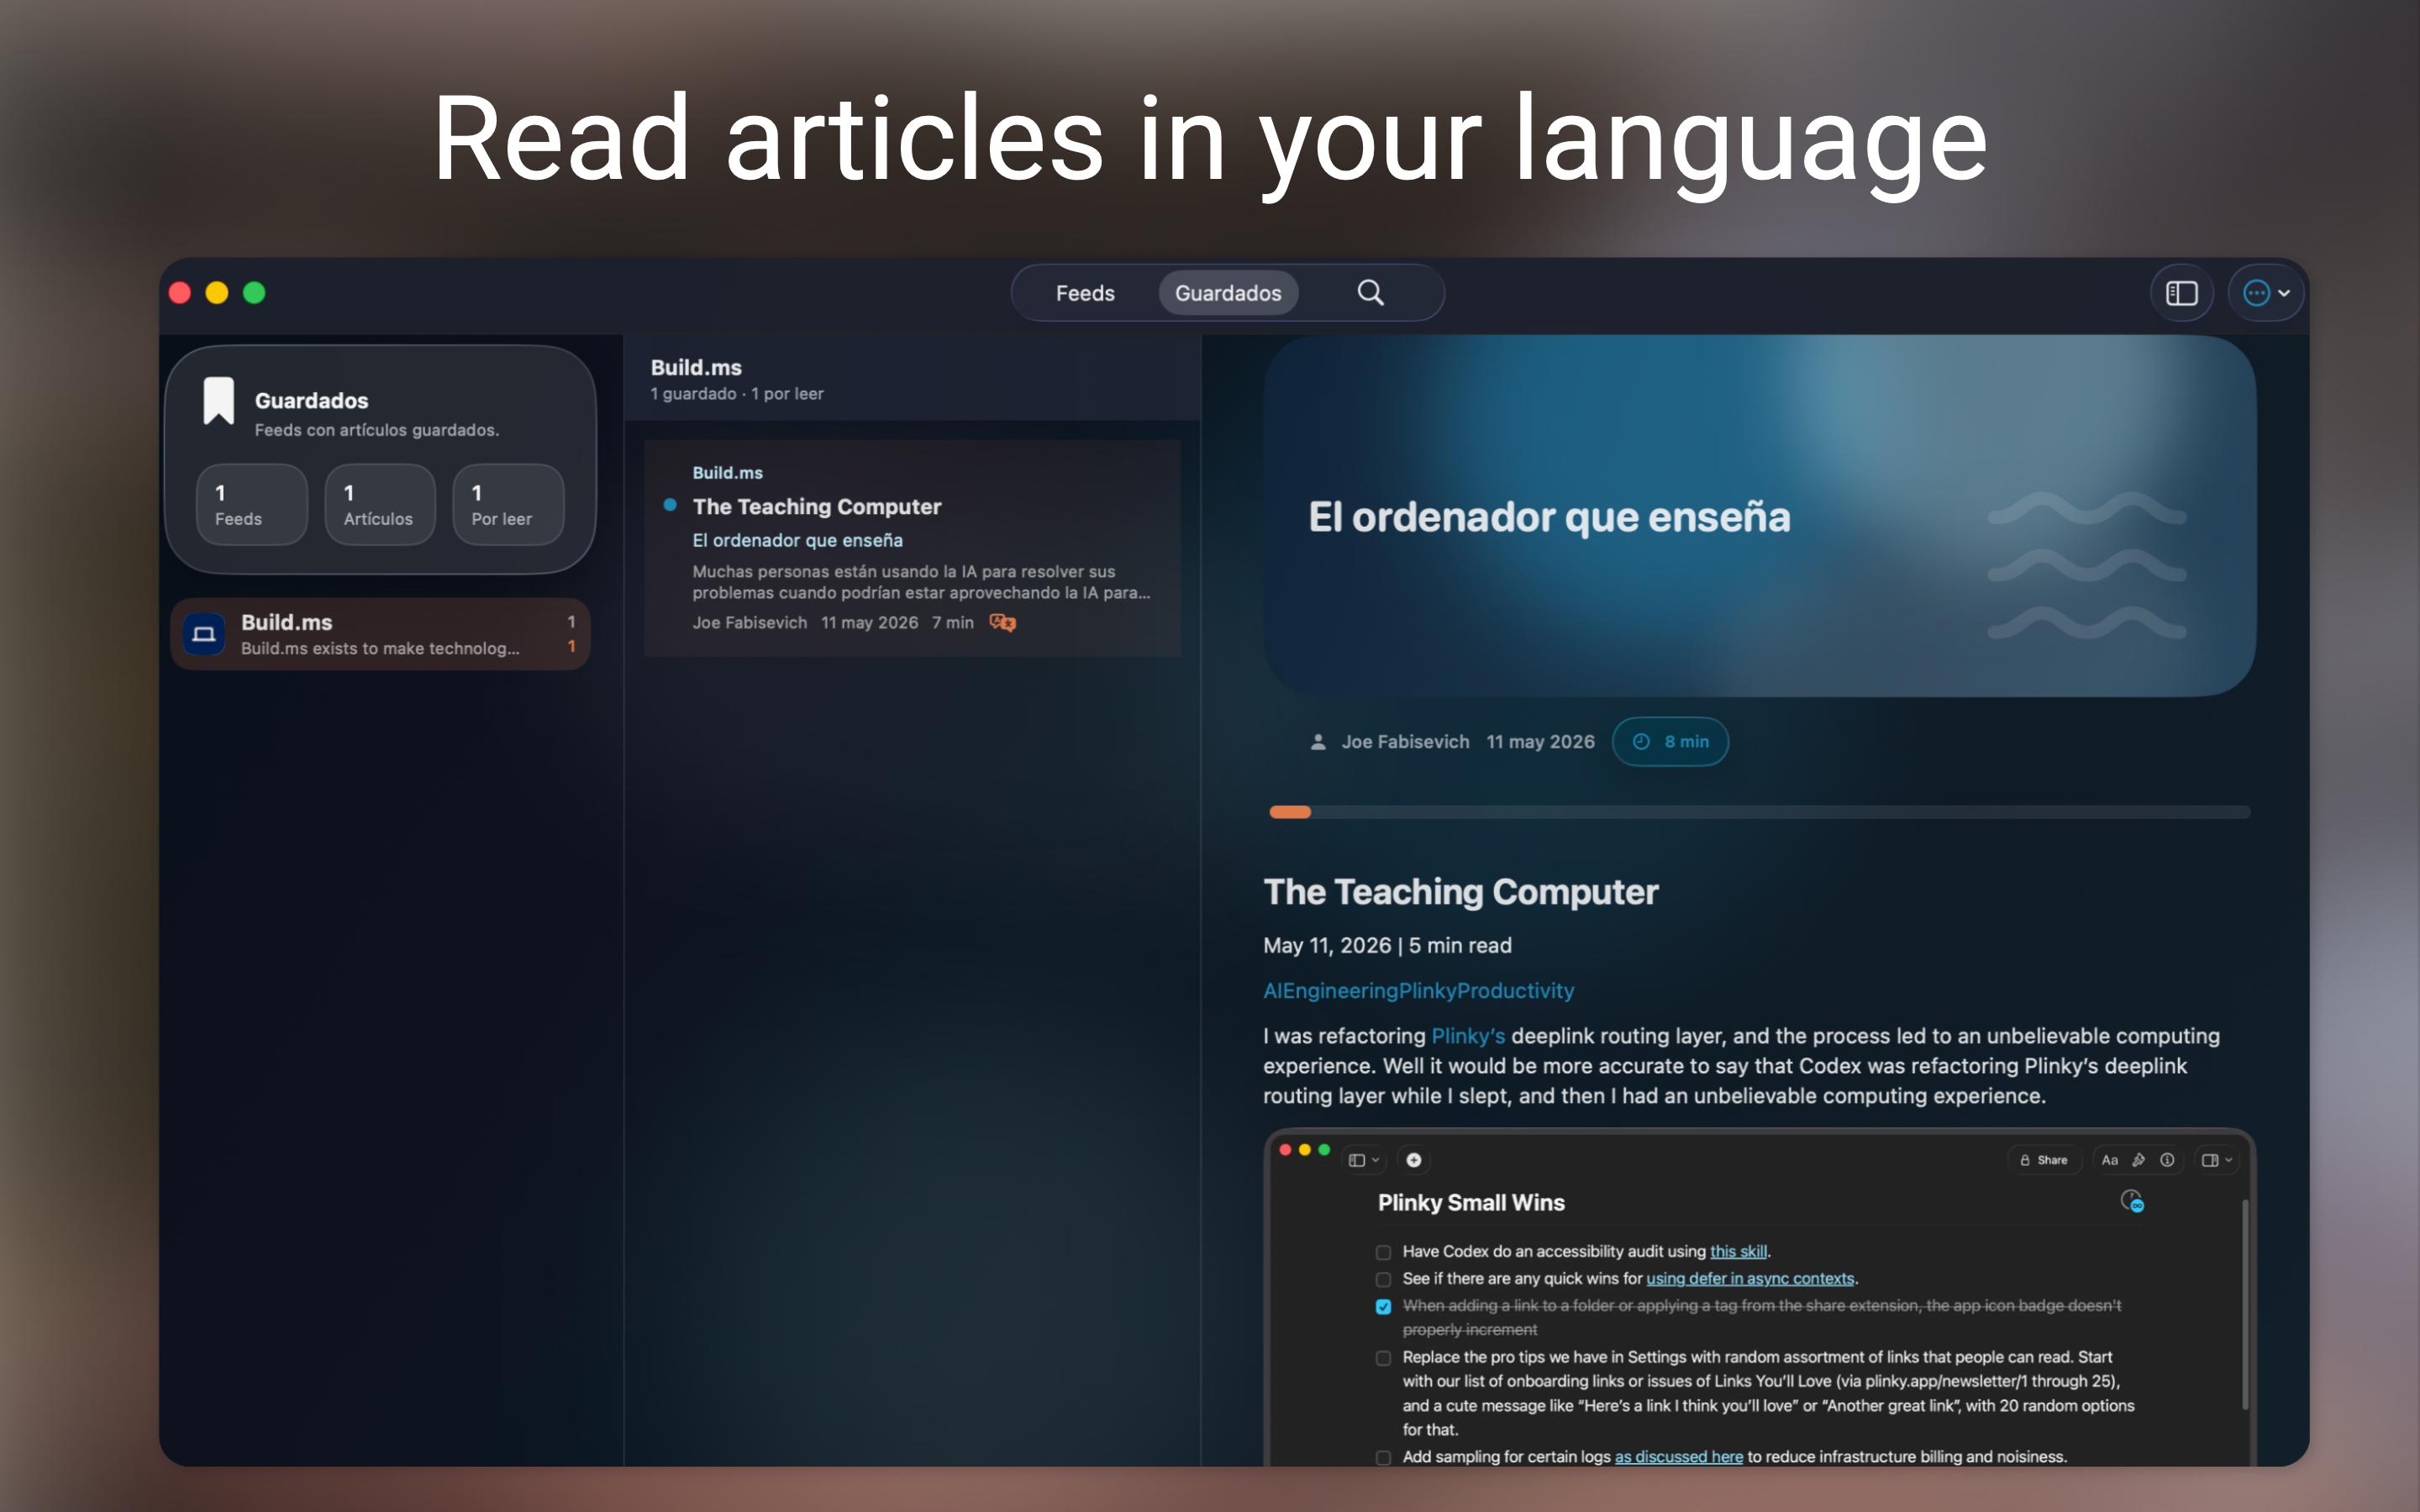2420x1512 pixels.
Task: Open the more options ellipsis menu
Action: point(2266,293)
